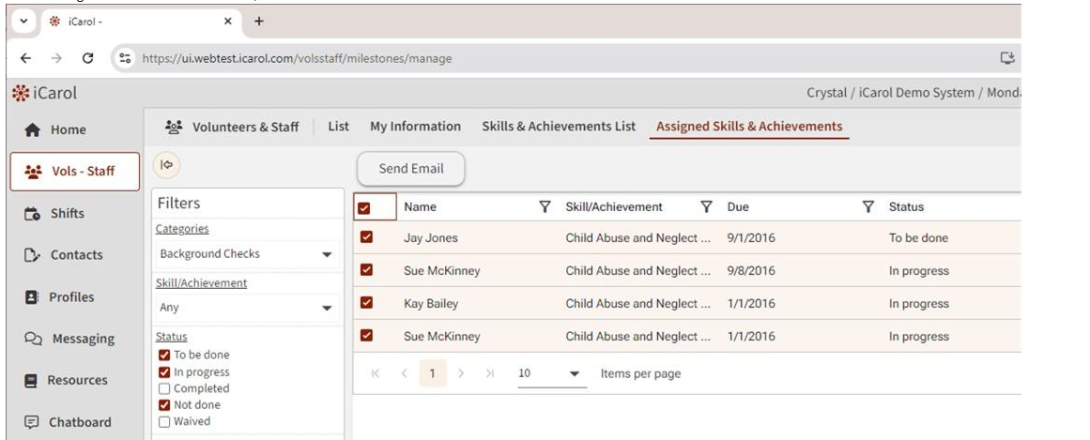Viewport: 1090px width, 440px height.
Task: Expand the Background Checks categories dropdown
Action: [x=327, y=254]
